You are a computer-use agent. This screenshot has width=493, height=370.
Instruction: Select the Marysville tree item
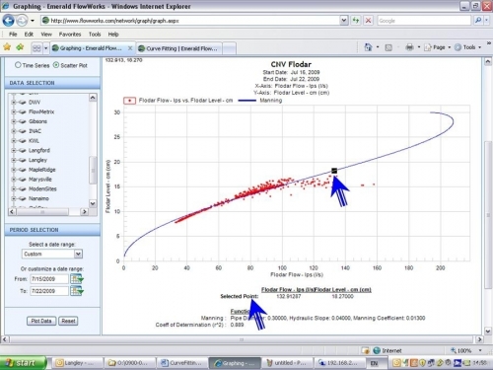point(40,180)
